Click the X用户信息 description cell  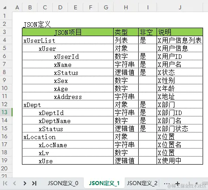pos(180,48)
